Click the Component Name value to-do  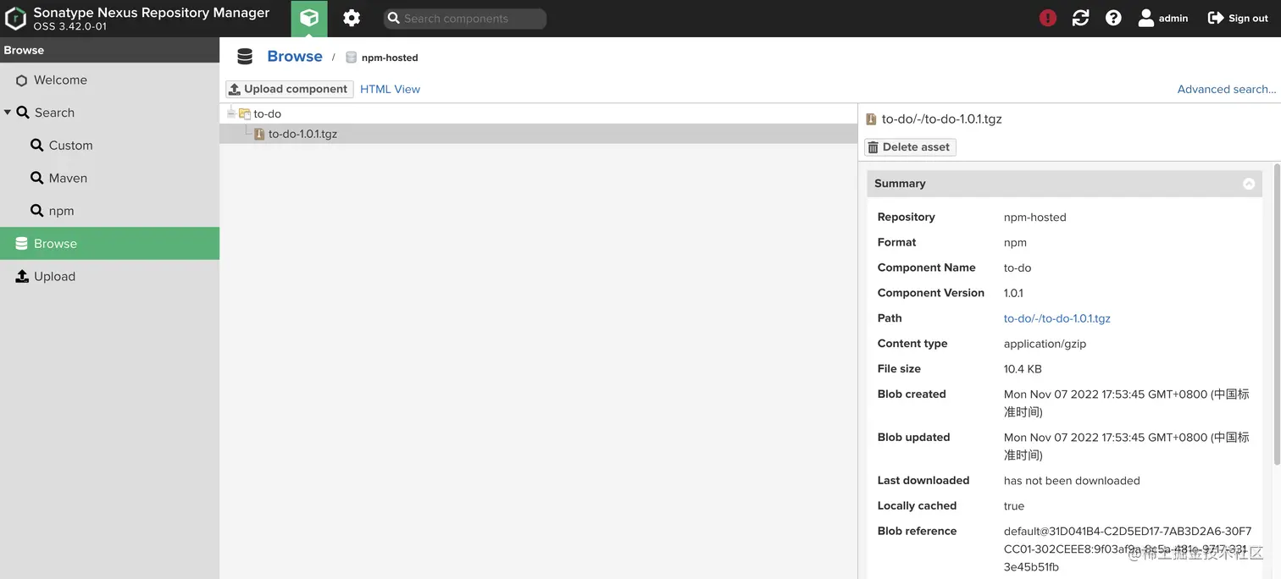(1018, 267)
